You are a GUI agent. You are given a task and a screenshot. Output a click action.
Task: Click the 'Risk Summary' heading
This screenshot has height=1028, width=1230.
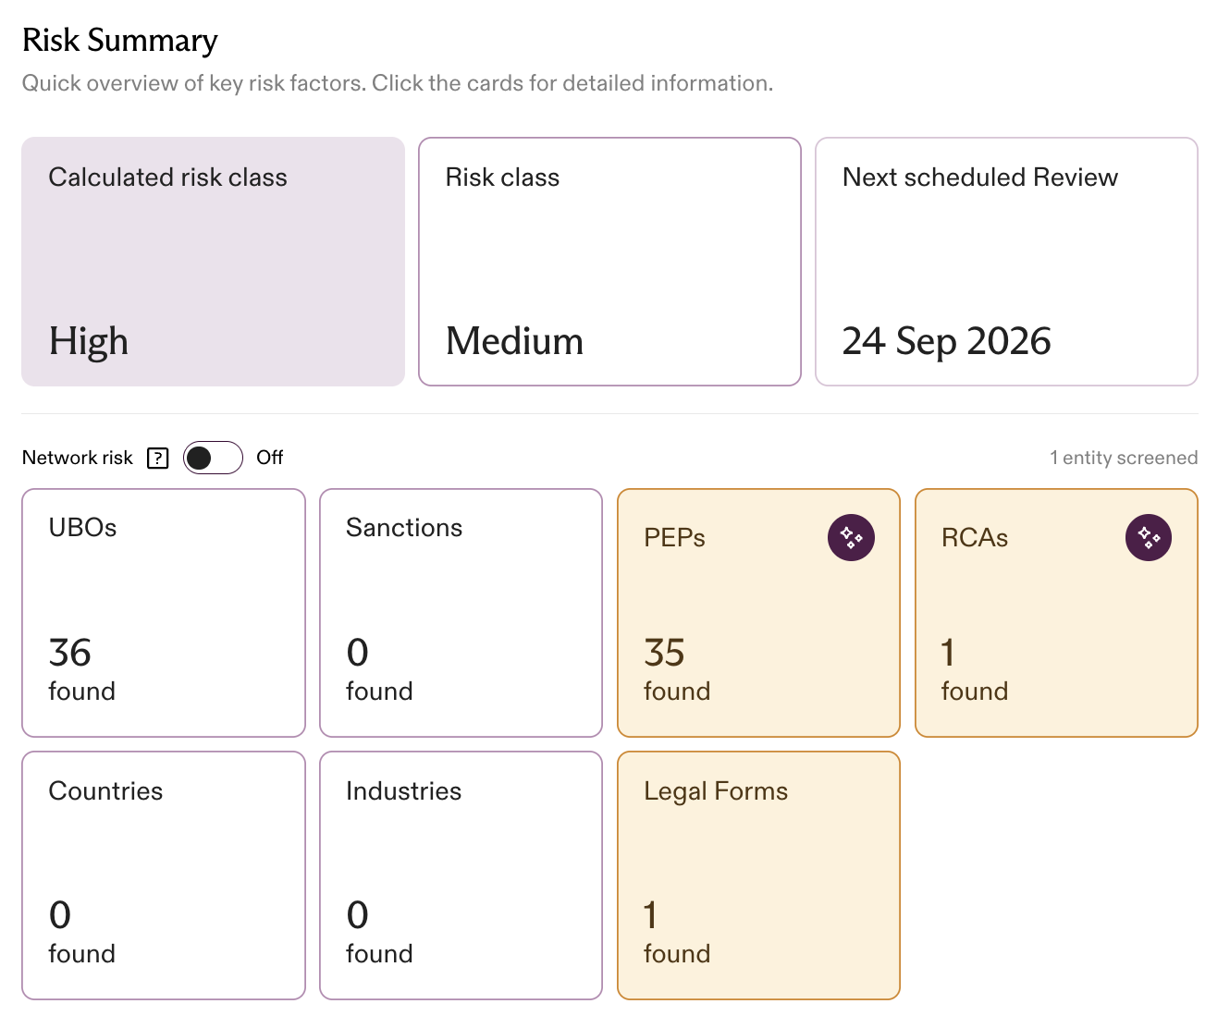pos(120,41)
